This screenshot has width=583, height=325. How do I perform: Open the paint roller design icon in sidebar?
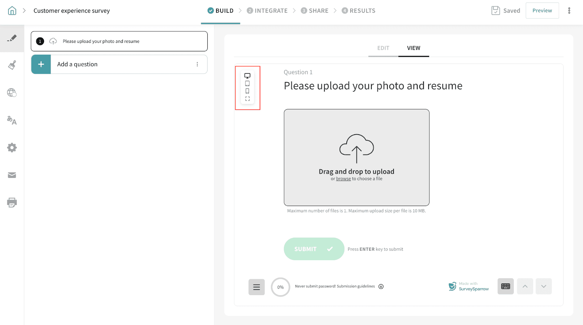(12, 65)
